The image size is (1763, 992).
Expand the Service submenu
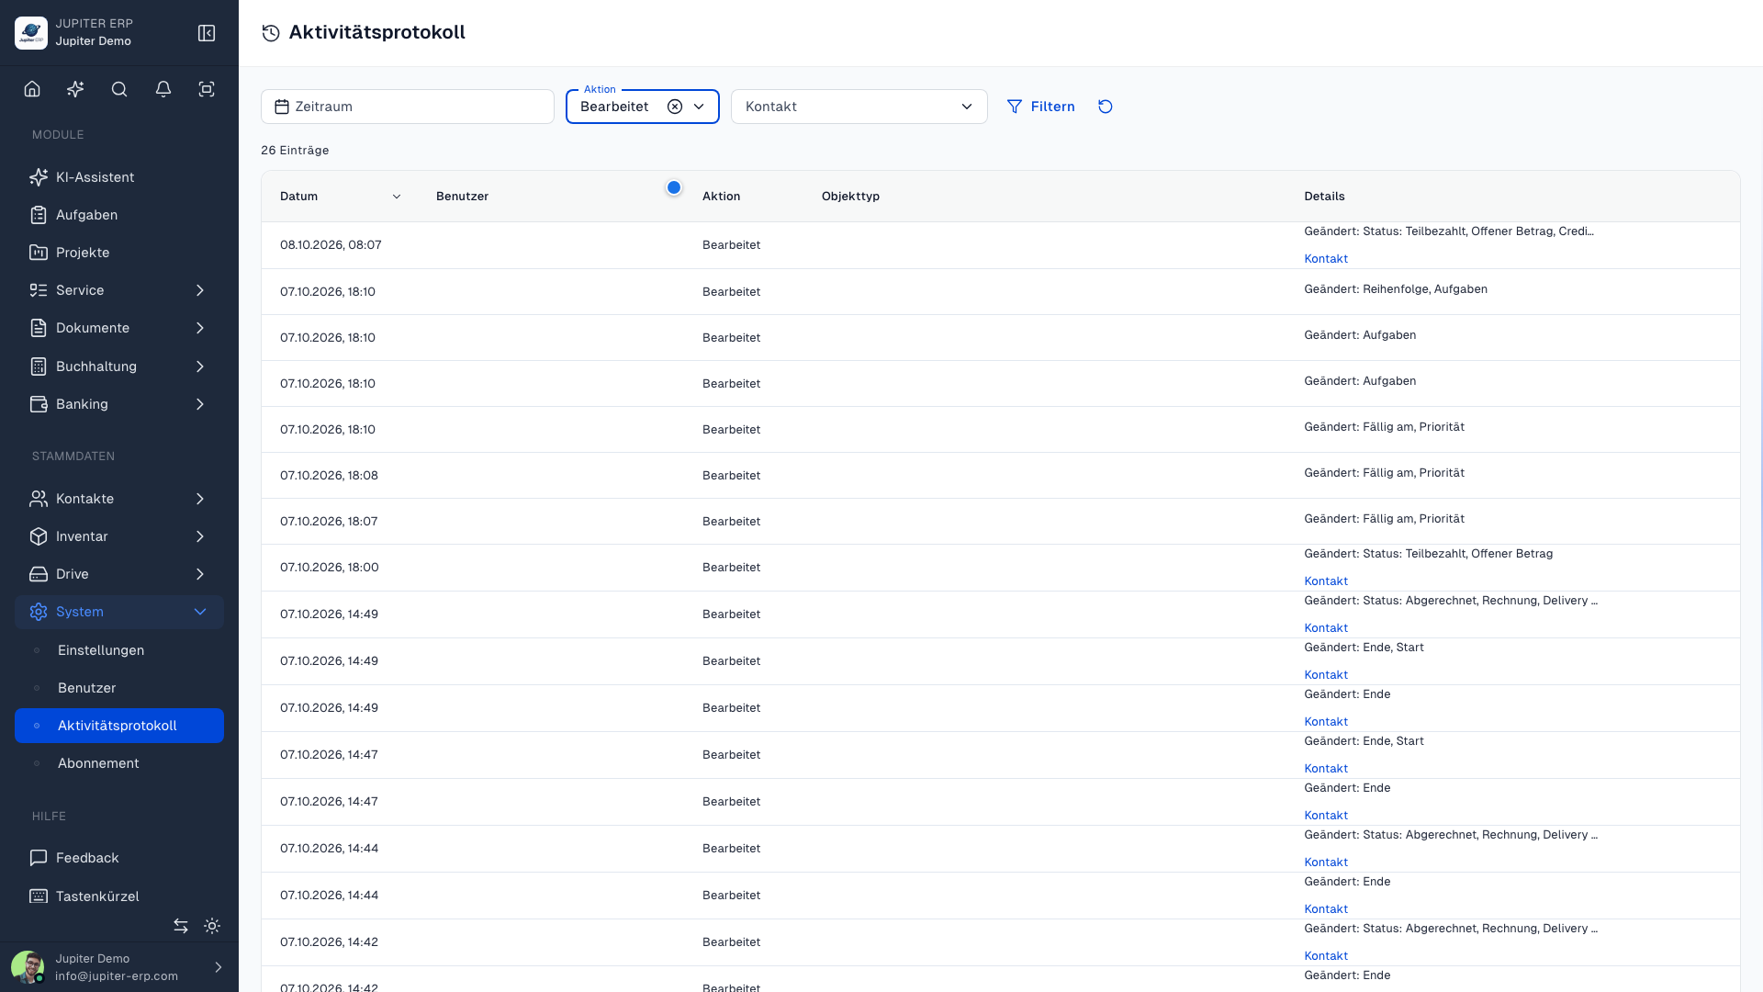[119, 290]
